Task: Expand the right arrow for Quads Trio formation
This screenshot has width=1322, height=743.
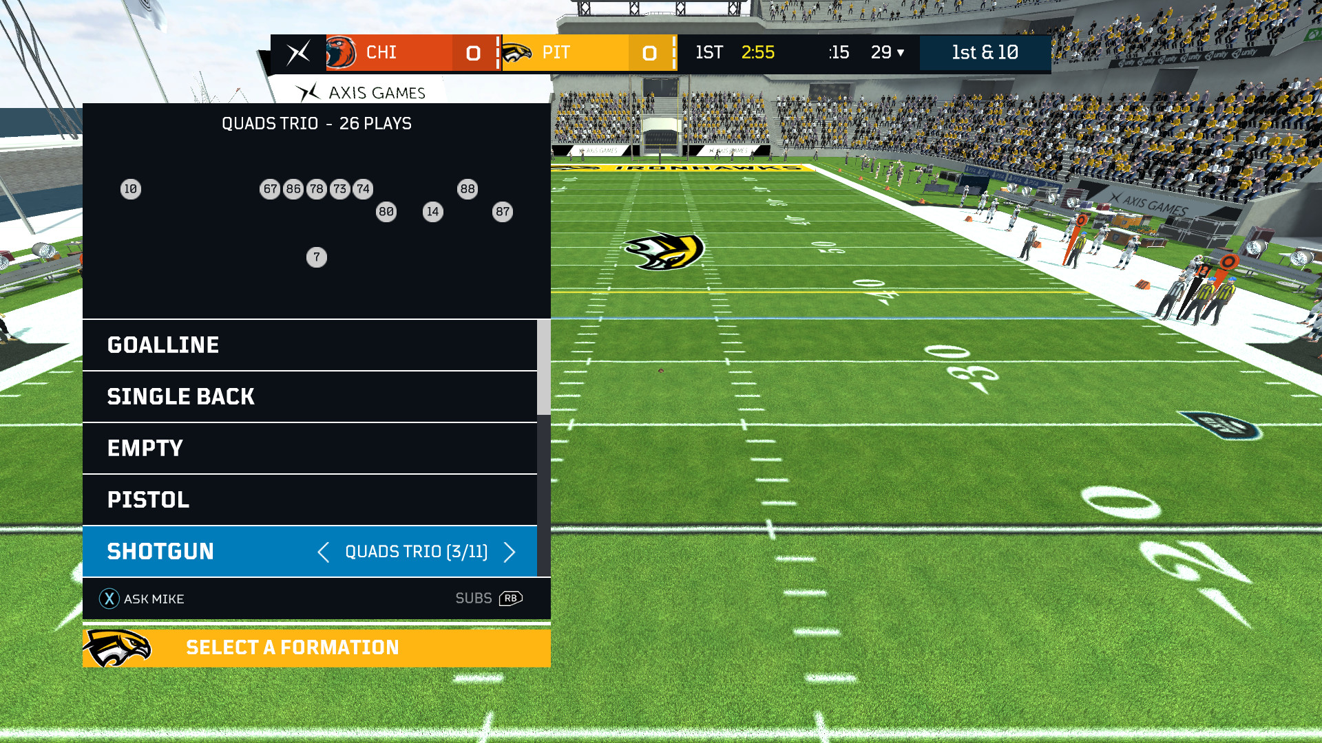Action: click(510, 552)
